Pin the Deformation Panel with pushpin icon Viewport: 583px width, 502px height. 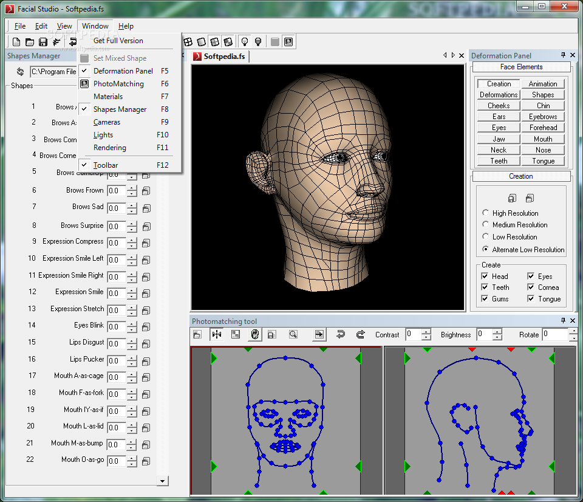coord(563,55)
